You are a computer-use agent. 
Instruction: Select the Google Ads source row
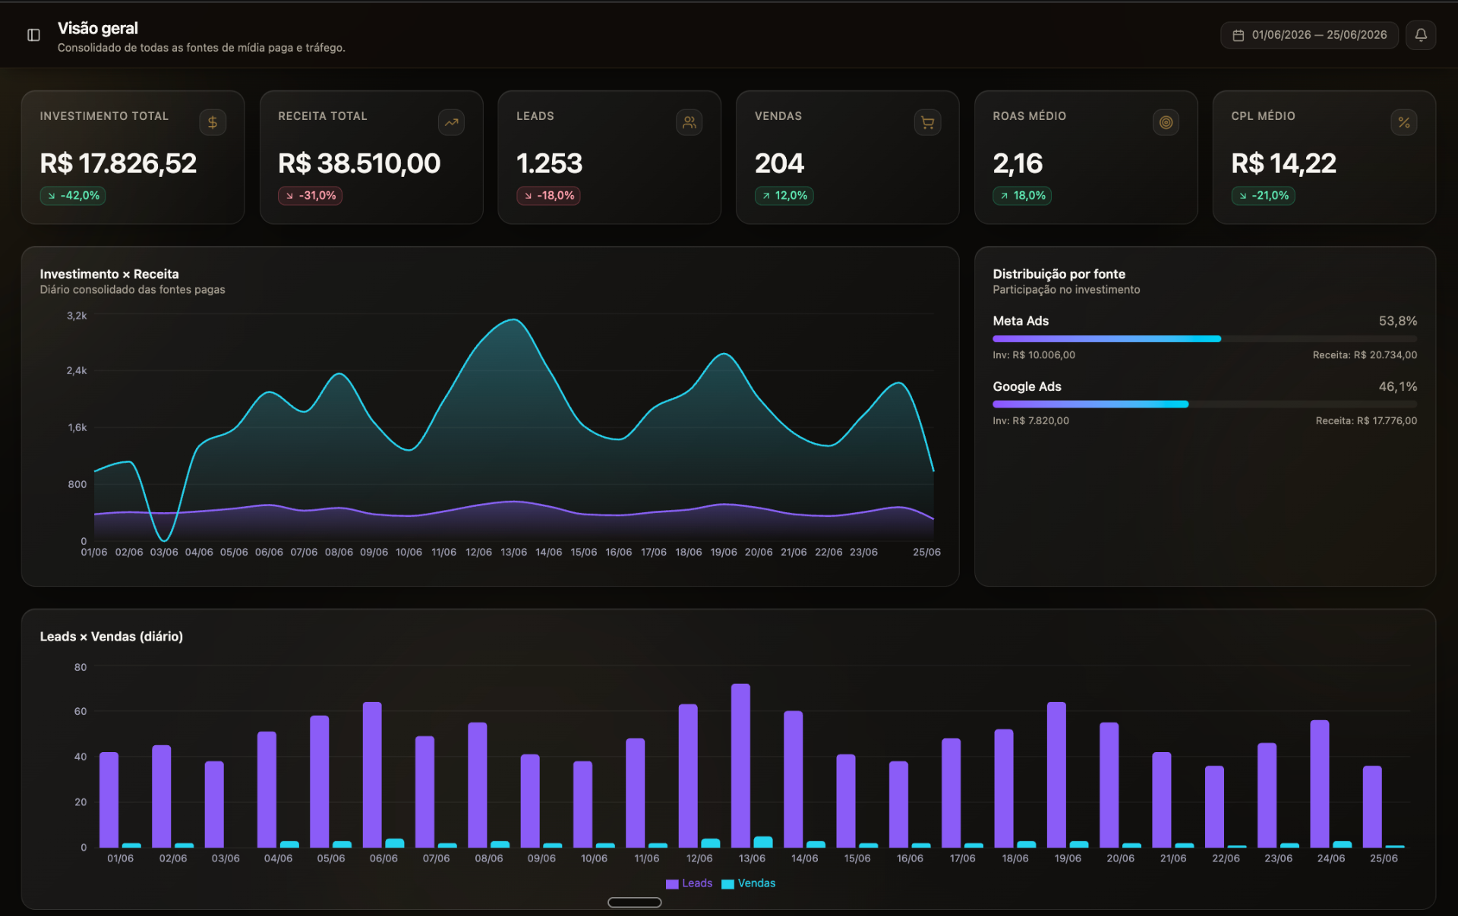[1204, 403]
